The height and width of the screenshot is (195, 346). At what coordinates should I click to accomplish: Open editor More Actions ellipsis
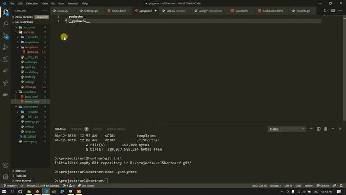pyautogui.click(x=340, y=11)
